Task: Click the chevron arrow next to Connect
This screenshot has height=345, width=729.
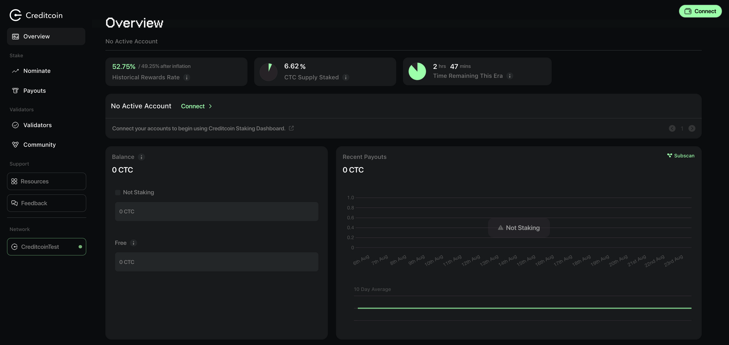Action: [x=210, y=106]
